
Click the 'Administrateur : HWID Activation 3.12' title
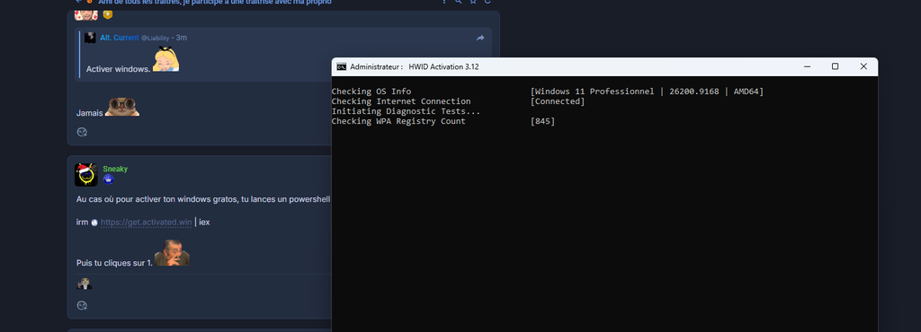point(414,66)
